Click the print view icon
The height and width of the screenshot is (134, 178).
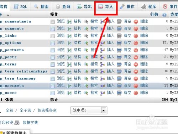coord(17,123)
